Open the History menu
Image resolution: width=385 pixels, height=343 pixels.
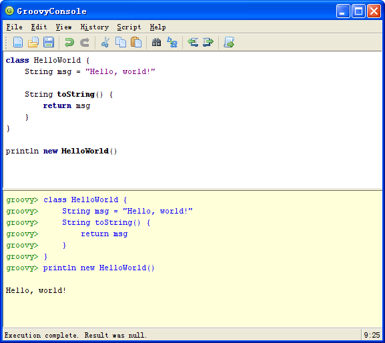pos(95,27)
